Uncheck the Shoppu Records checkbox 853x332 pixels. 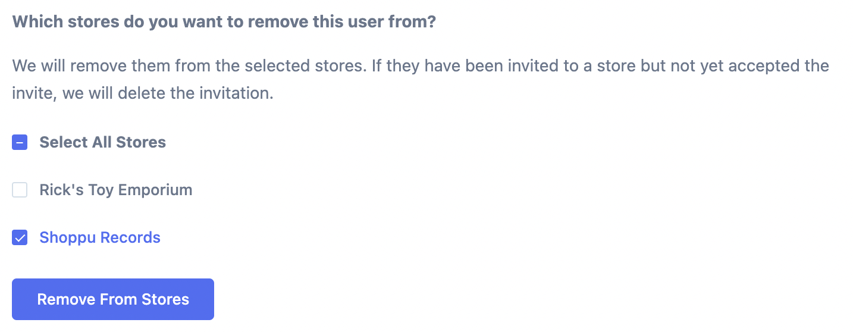click(20, 238)
